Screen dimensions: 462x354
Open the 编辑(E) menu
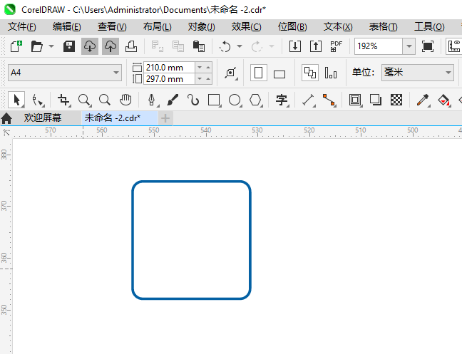pos(67,27)
